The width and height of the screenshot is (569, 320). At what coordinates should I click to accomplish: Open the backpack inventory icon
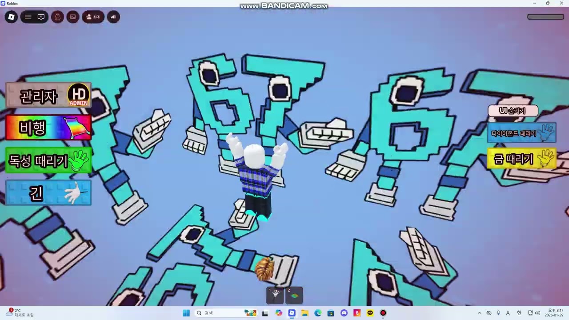pos(57,17)
